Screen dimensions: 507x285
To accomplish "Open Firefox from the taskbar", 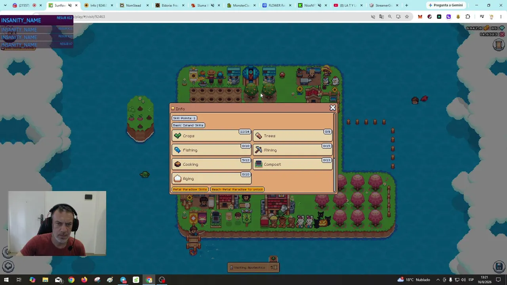I will [84, 280].
